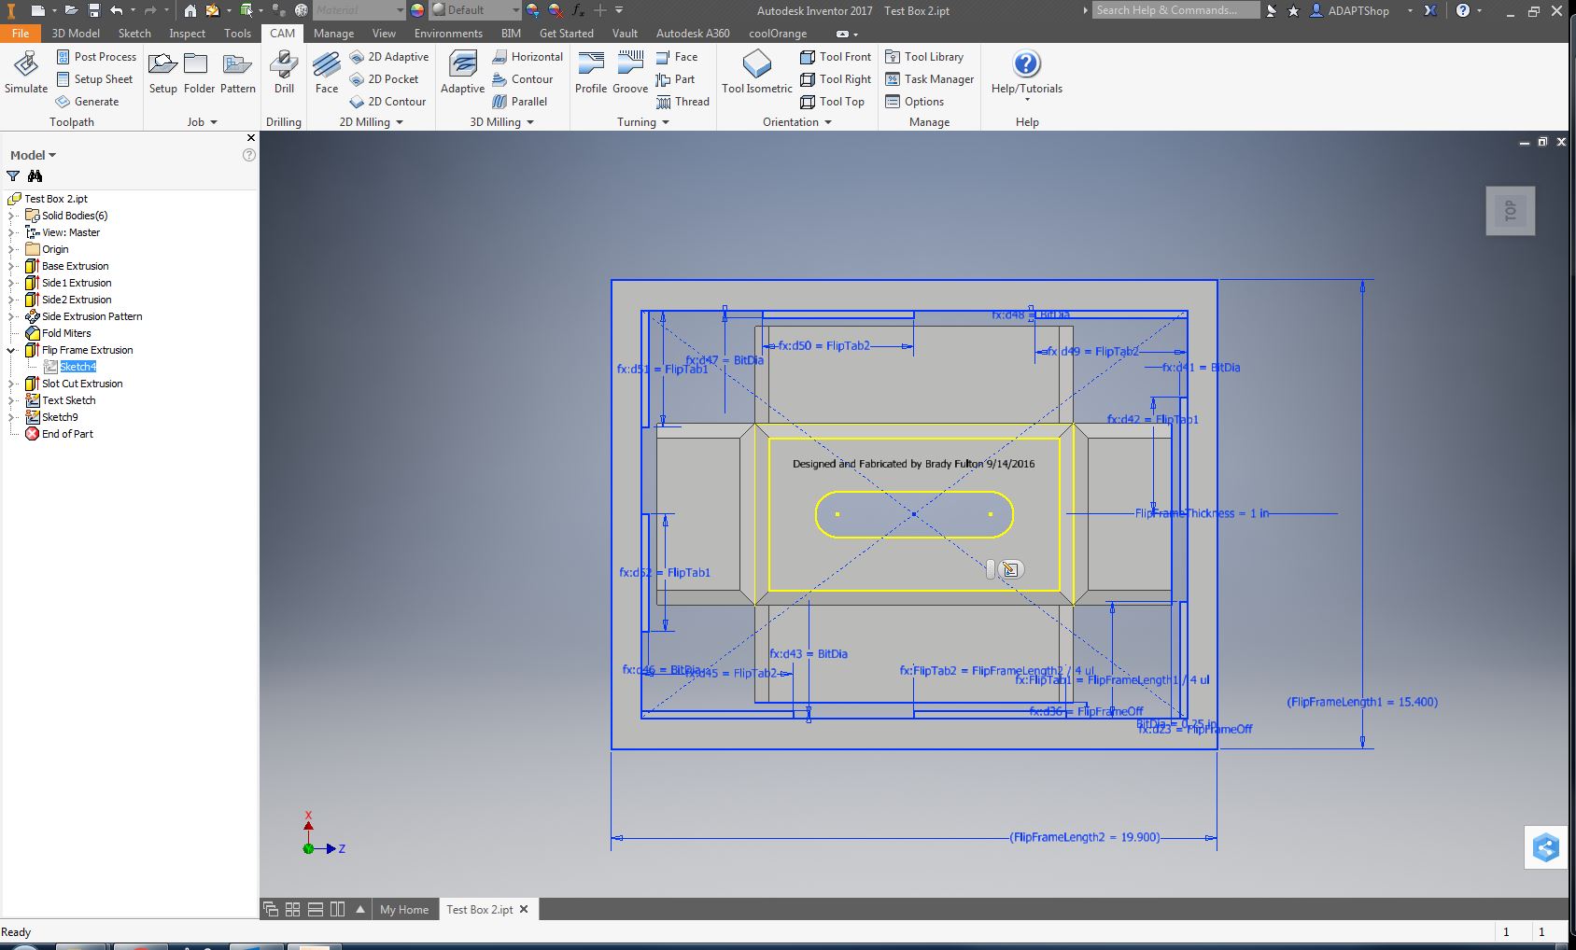Click the Simulate toolpath icon
This screenshot has height=950, width=1576.
pos(26,73)
